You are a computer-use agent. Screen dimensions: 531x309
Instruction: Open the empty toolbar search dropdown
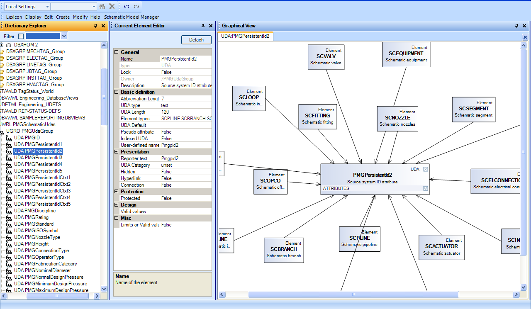pyautogui.click(x=94, y=7)
